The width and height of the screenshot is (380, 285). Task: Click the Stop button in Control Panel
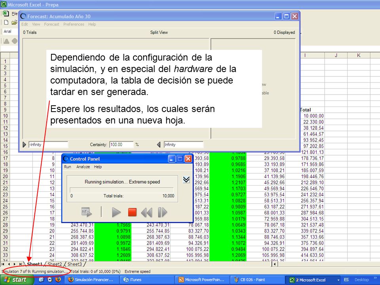point(132,212)
